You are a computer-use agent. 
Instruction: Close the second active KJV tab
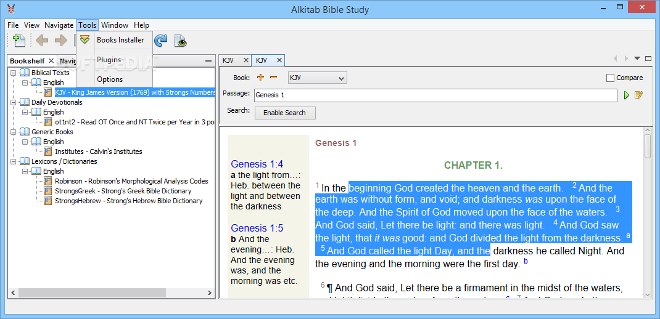pos(279,60)
